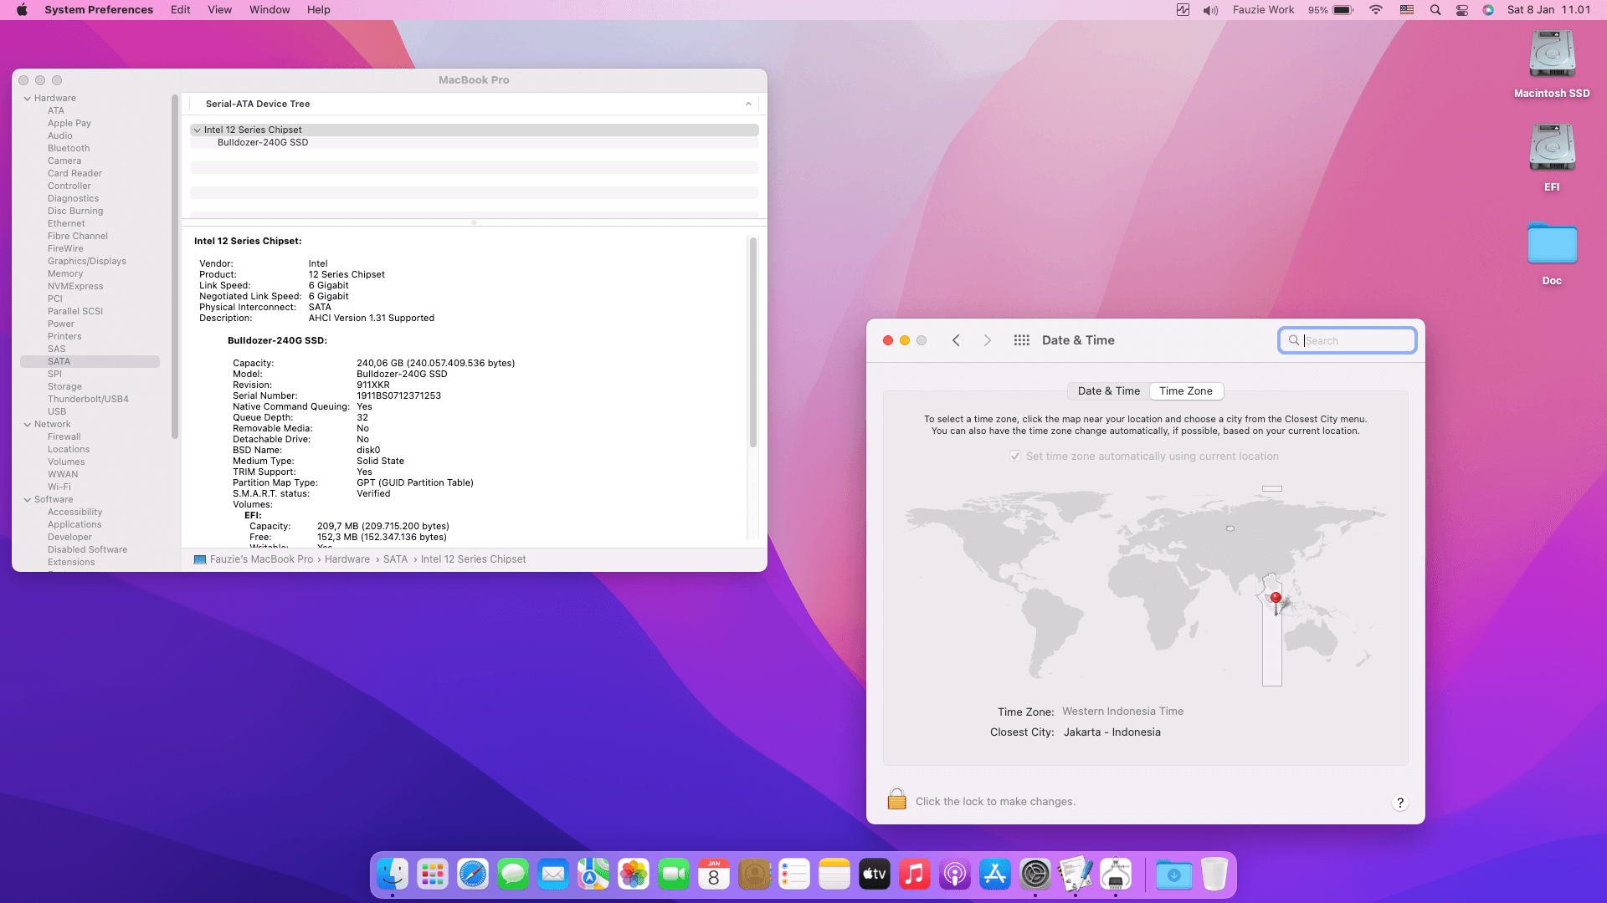Image resolution: width=1607 pixels, height=903 pixels.
Task: Click the red pin on the time zone map
Action: (x=1276, y=598)
